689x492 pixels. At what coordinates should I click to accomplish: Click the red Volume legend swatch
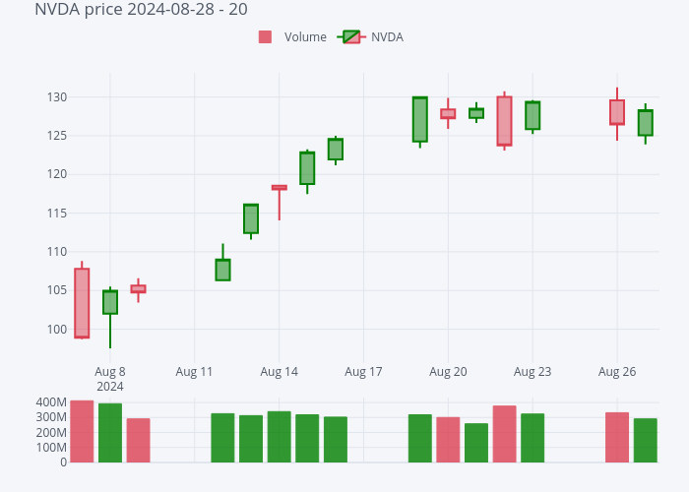click(x=265, y=37)
